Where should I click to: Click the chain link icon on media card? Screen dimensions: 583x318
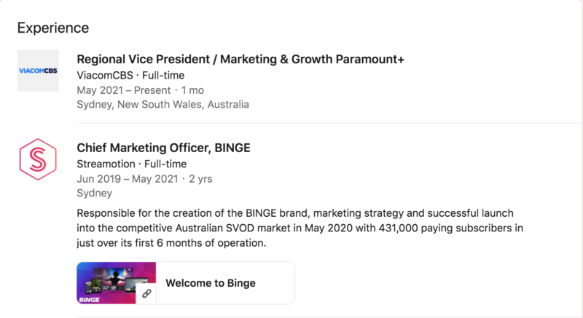[146, 293]
